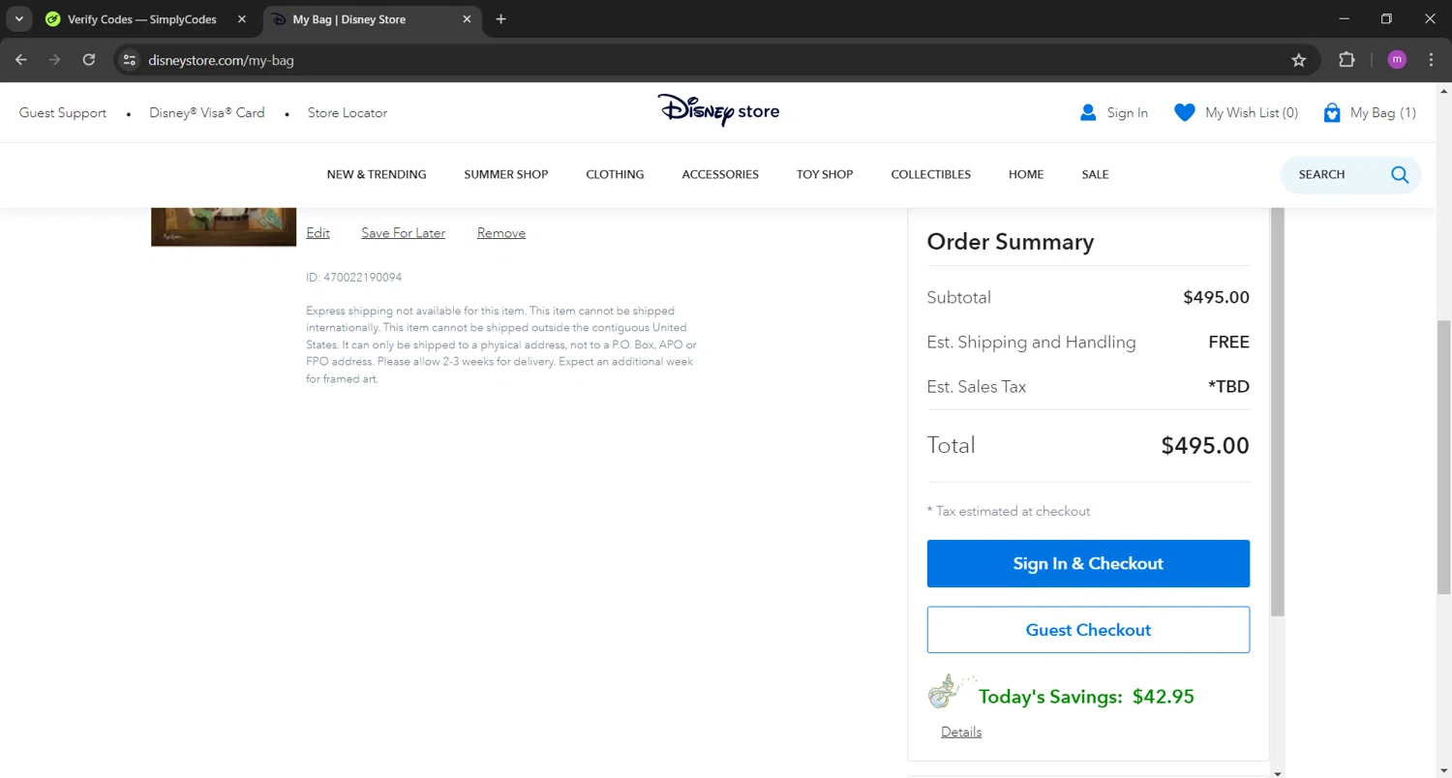1452x778 pixels.
Task: Click the Sign In person icon
Action: (x=1088, y=112)
